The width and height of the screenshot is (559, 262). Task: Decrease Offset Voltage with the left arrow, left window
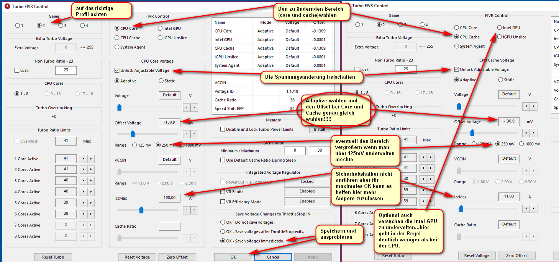click(187, 134)
